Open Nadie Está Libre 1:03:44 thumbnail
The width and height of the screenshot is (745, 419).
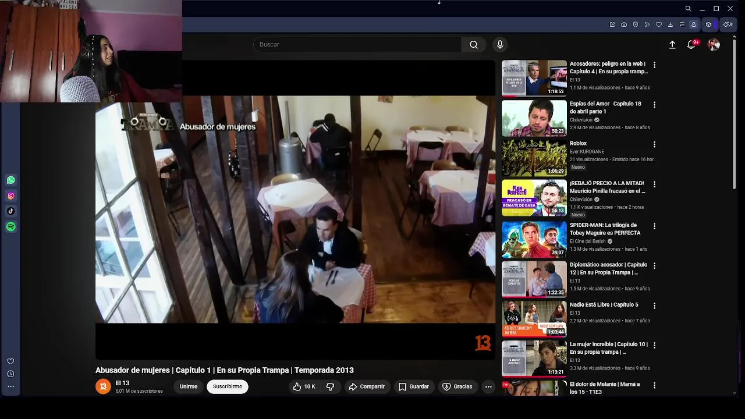(x=534, y=319)
